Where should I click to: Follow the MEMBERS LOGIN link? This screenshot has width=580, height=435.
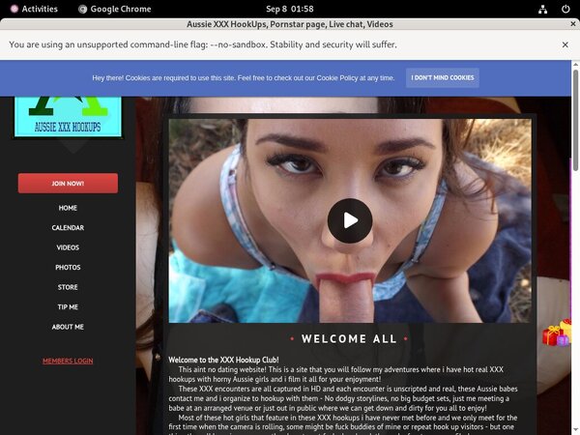[68, 361]
